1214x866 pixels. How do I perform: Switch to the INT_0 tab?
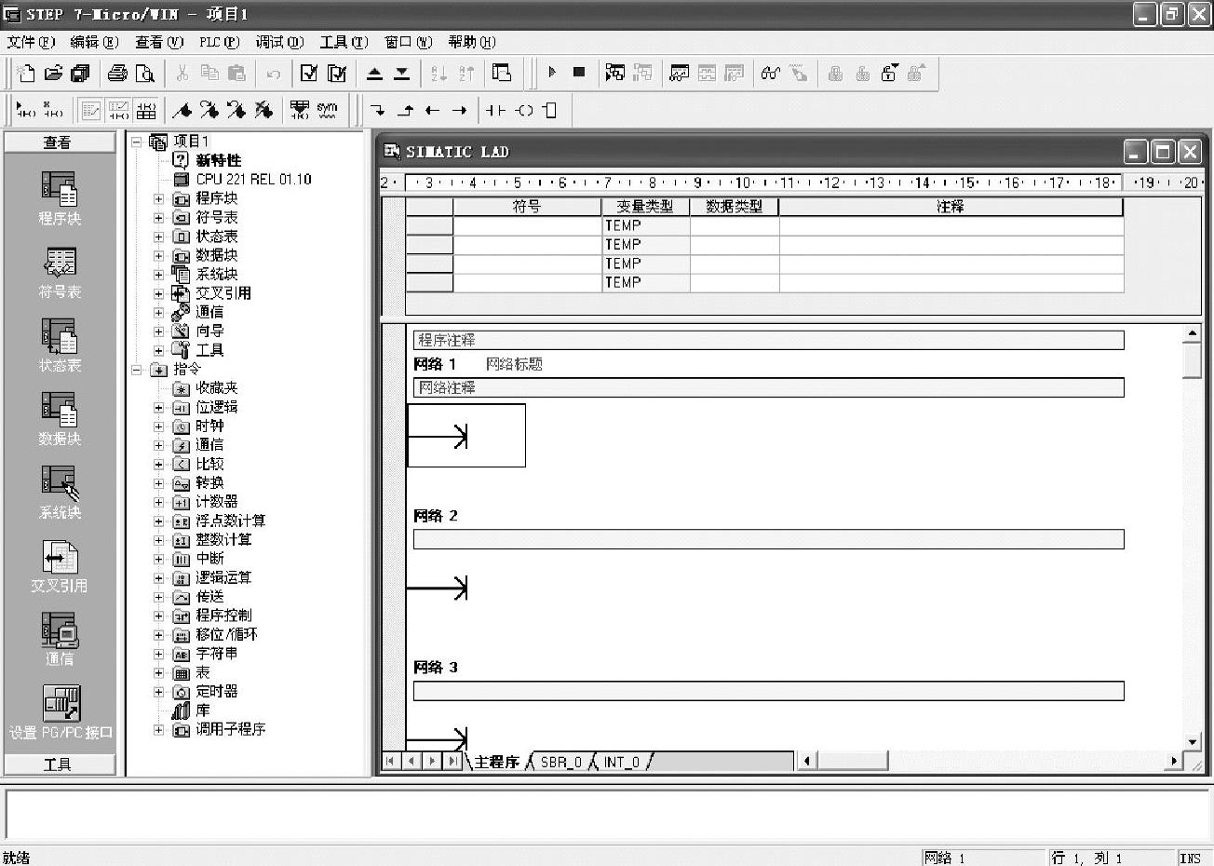[622, 762]
